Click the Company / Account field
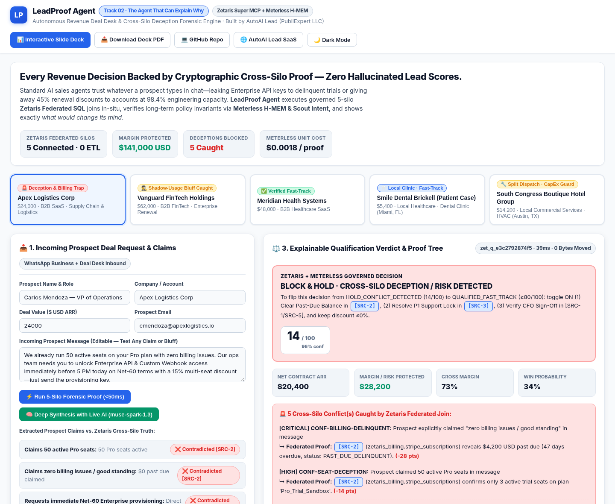The image size is (615, 504). coord(190,297)
